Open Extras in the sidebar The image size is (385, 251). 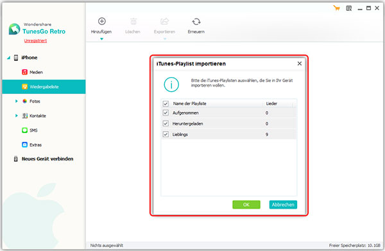click(35, 145)
